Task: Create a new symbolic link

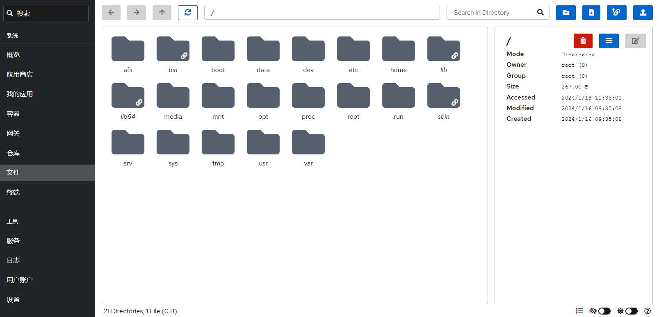Action: click(x=616, y=13)
